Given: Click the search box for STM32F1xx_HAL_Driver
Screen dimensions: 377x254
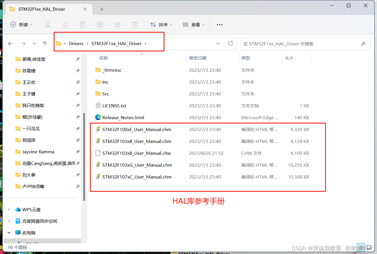Looking at the screenshot, I should [302, 43].
